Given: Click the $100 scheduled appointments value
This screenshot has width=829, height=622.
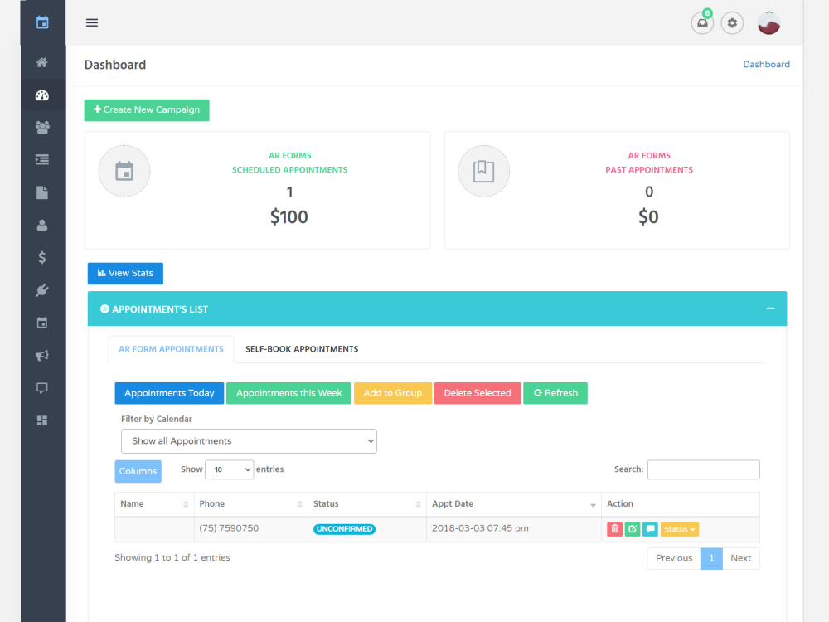Looking at the screenshot, I should [288, 216].
